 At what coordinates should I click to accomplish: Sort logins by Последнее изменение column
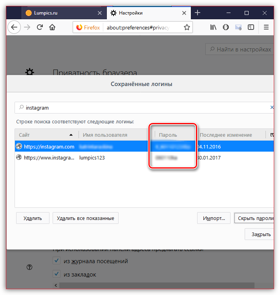coord(231,135)
